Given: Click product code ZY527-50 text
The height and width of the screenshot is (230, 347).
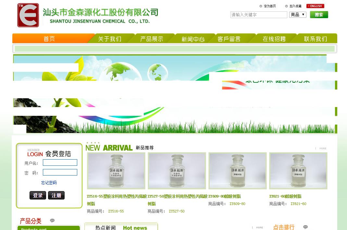Looking at the screenshot, I should pyautogui.click(x=177, y=212).
